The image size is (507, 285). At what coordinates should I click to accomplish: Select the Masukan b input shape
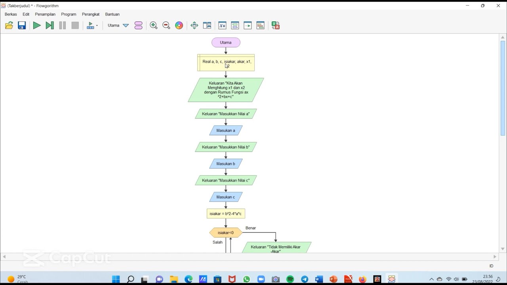pyautogui.click(x=226, y=164)
